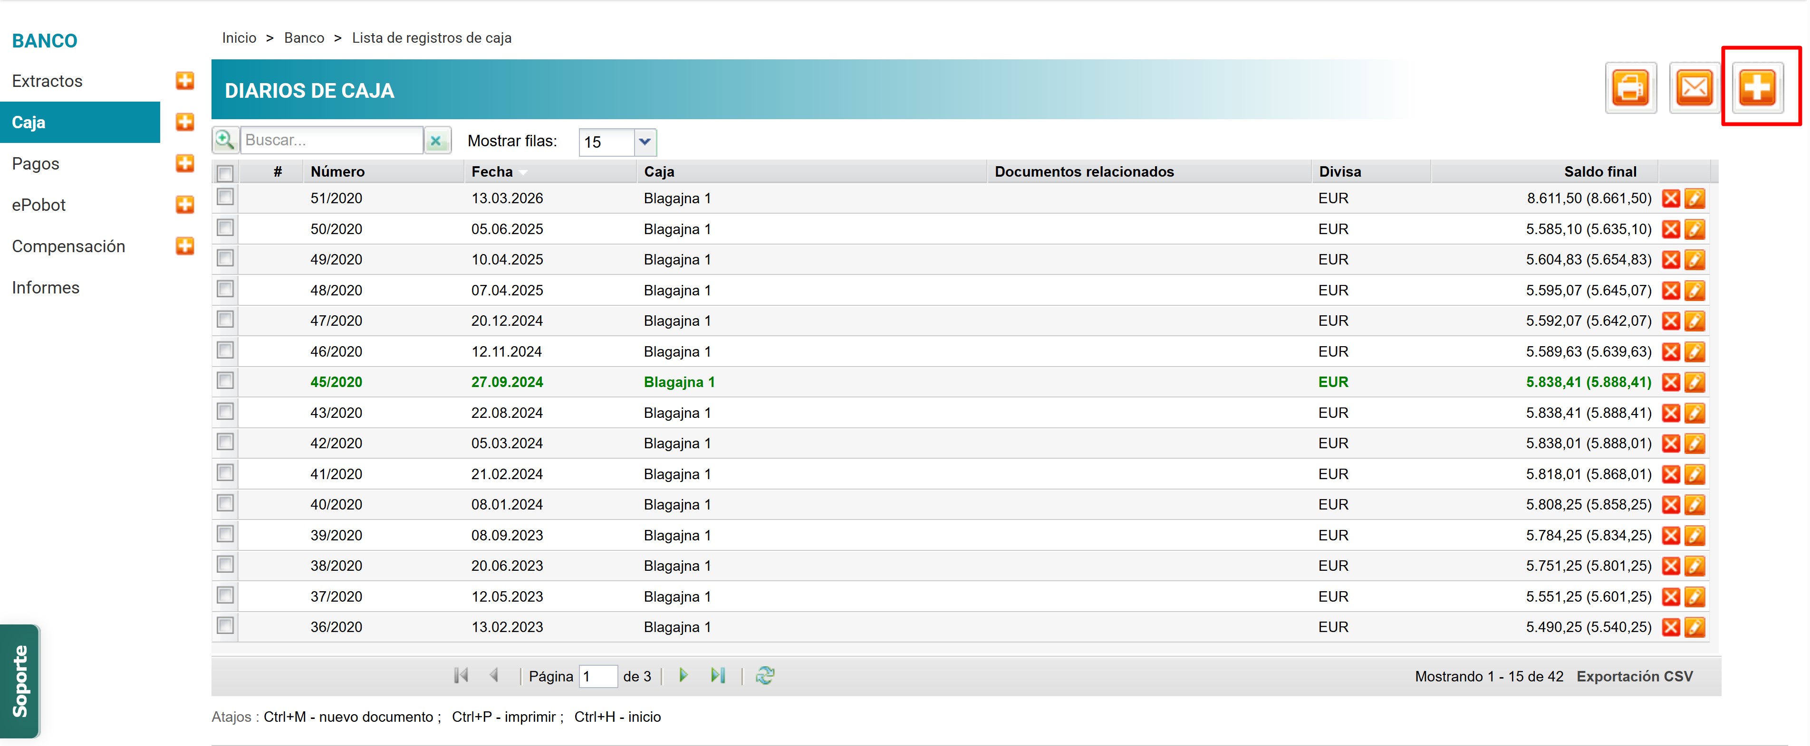Image resolution: width=1810 pixels, height=746 pixels.
Task: Edit record 45/2020 with pencil icon
Action: [1695, 382]
